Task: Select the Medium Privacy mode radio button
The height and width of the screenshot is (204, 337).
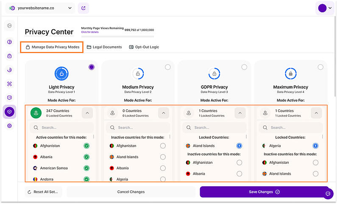Action: pos(168,67)
